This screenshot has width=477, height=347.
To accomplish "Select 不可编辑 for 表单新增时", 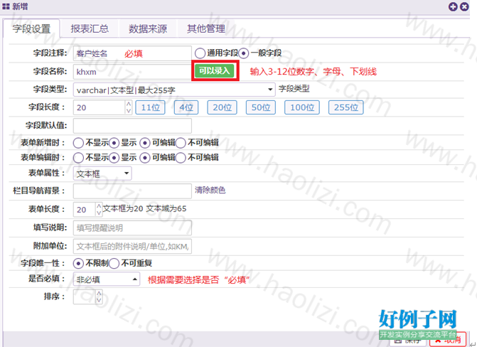I will tap(181, 143).
